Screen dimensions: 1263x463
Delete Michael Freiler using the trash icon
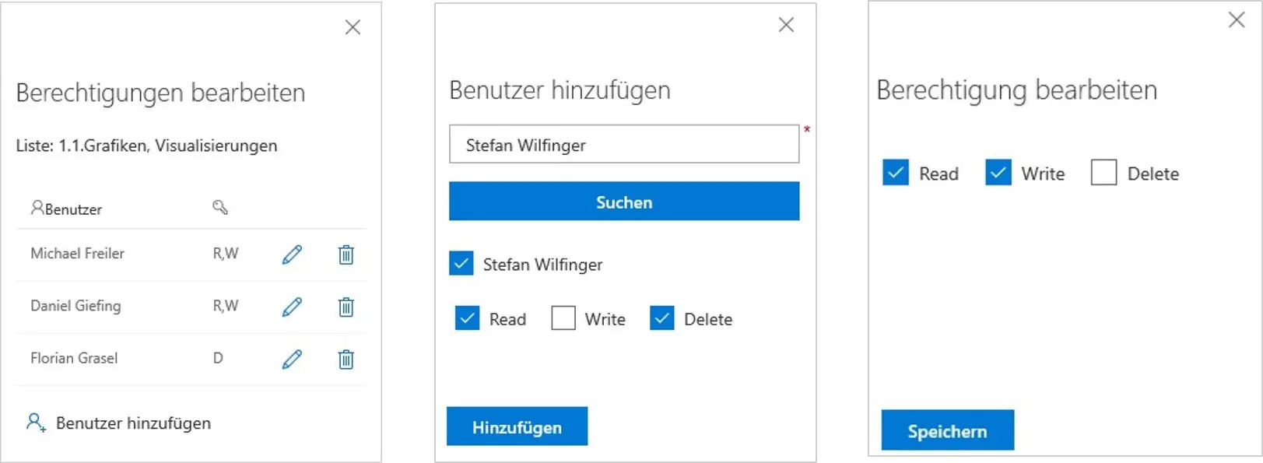[346, 254]
